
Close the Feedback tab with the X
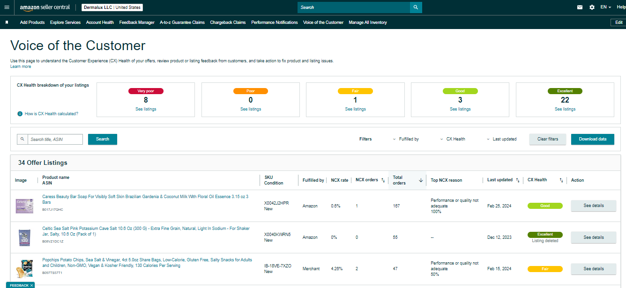pyautogui.click(x=32, y=285)
